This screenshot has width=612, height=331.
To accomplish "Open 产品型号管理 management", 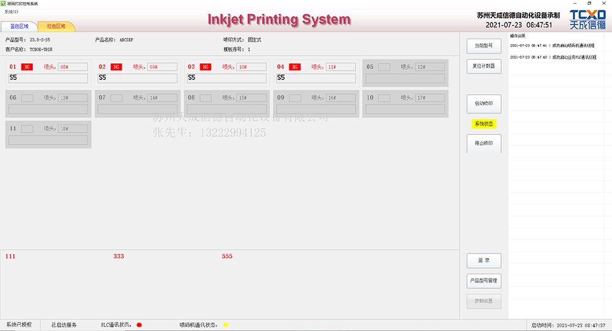I will [483, 281].
